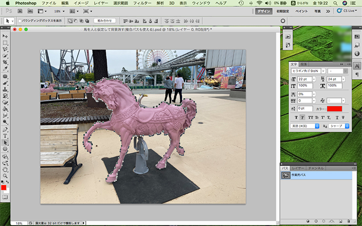Screen dimensions: 362x226
Task: Toggle Faux Italic in Character panel
Action: pyautogui.click(x=302, y=118)
